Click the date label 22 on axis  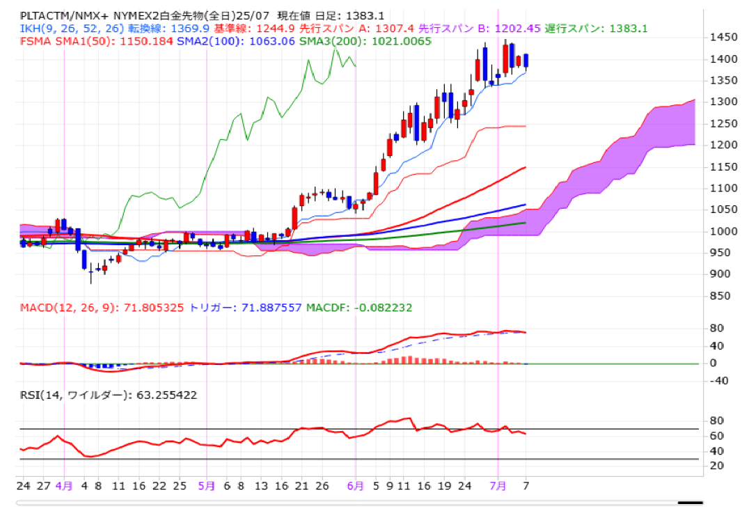(159, 486)
